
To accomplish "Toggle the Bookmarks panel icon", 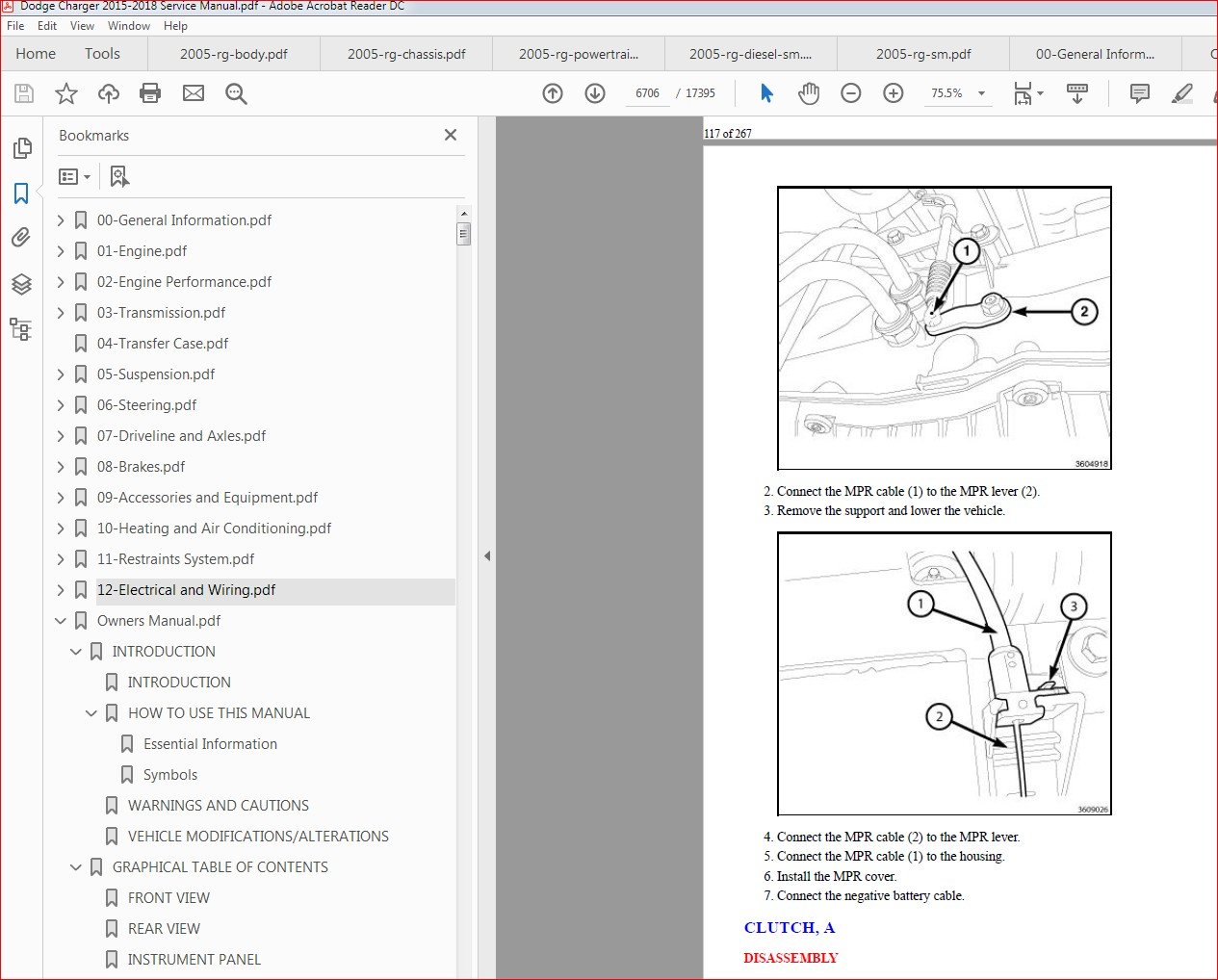I will [21, 193].
